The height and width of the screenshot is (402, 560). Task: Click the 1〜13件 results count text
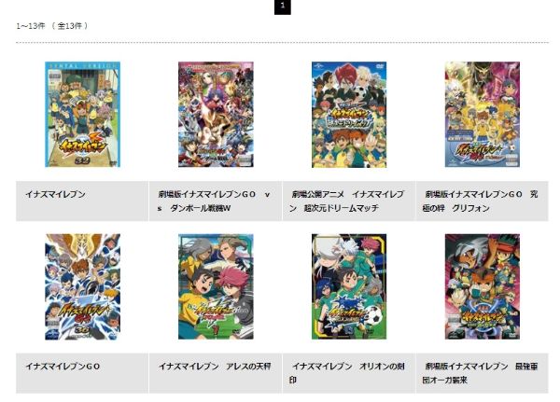[x=31, y=26]
